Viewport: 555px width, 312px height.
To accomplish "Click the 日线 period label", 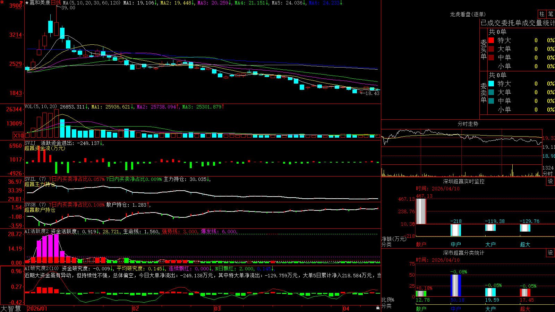I will [x=56, y=3].
